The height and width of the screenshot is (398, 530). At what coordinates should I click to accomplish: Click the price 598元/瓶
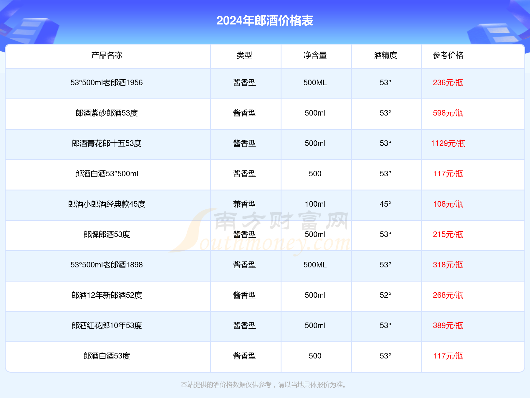448,113
